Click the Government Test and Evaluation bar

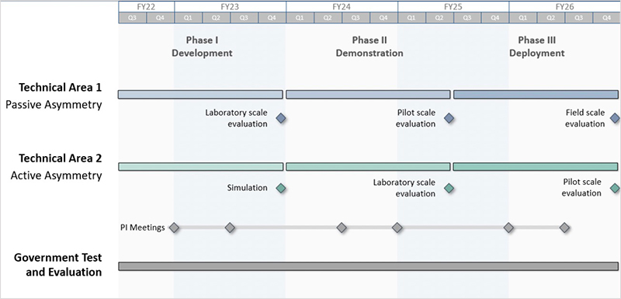pyautogui.click(x=368, y=266)
